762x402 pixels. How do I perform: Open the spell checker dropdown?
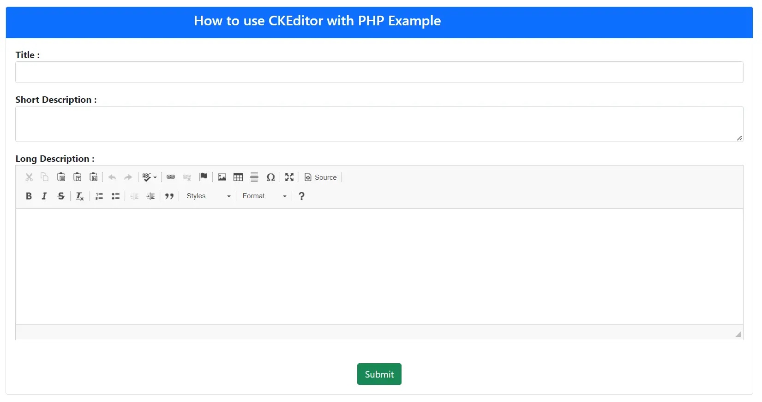pyautogui.click(x=149, y=177)
